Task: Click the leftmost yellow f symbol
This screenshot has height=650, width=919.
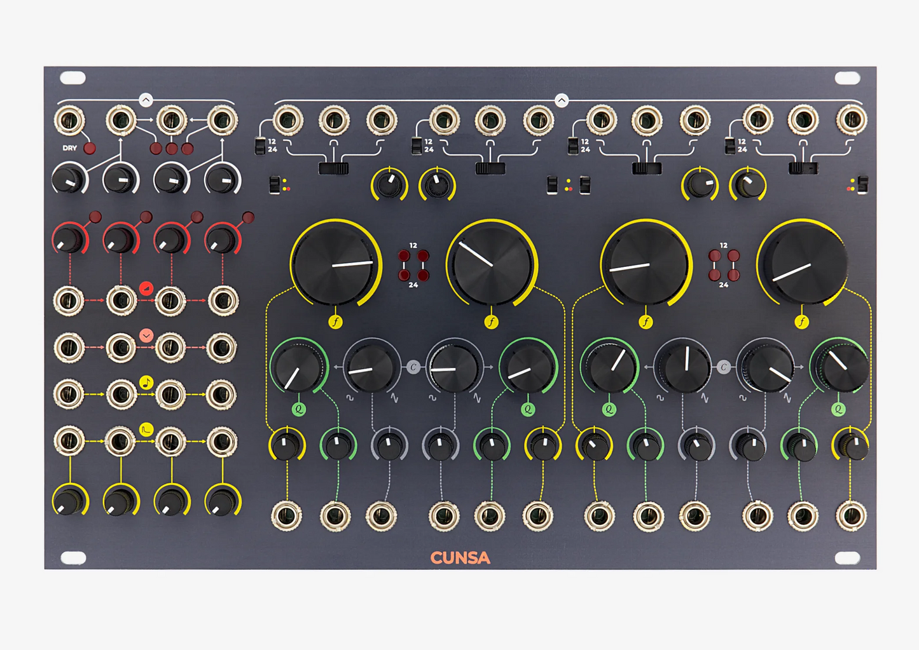Action: [x=335, y=322]
